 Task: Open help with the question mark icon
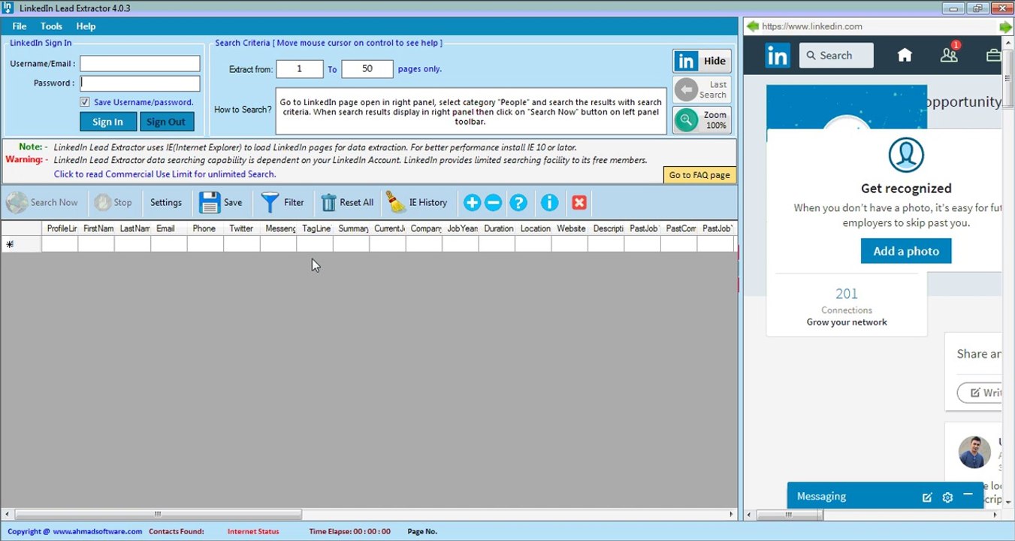pyautogui.click(x=518, y=202)
